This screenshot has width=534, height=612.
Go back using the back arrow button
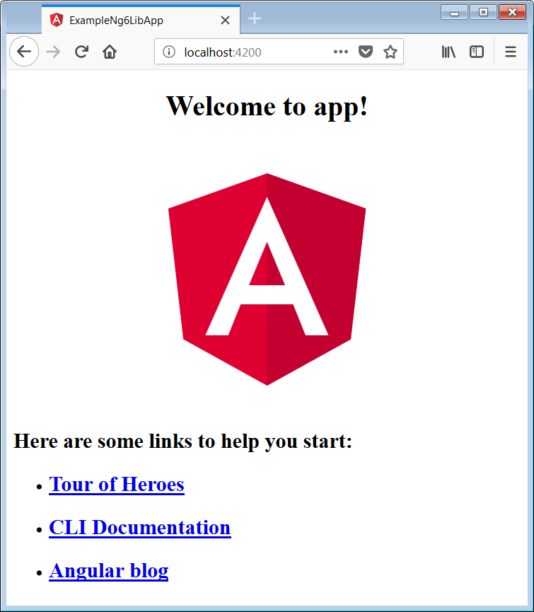point(24,52)
